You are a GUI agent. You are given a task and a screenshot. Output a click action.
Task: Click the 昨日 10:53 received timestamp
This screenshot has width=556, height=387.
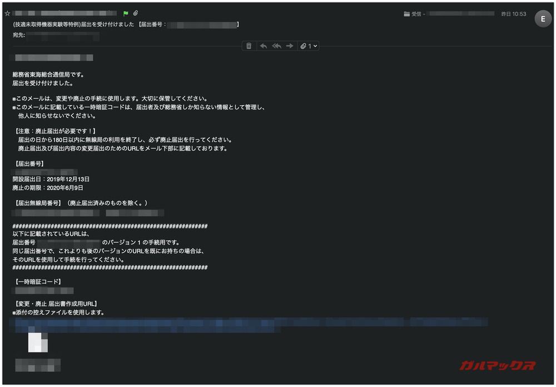click(x=513, y=14)
